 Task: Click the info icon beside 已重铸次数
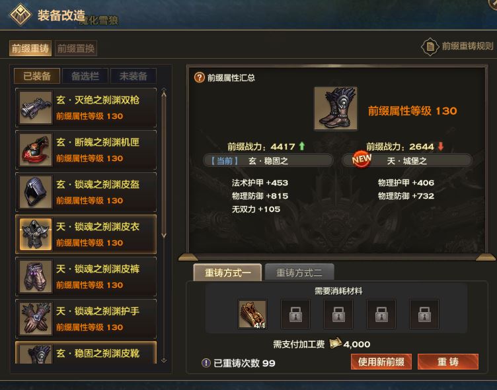point(206,363)
